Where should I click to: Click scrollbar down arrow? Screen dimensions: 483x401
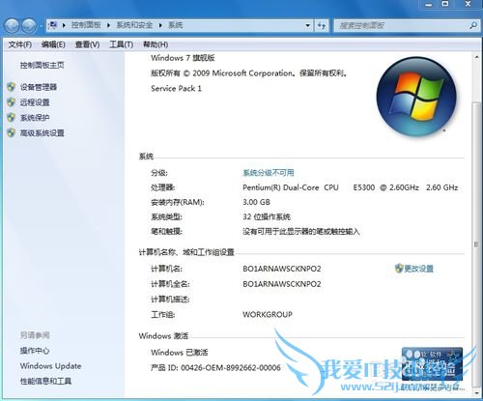pos(476,393)
